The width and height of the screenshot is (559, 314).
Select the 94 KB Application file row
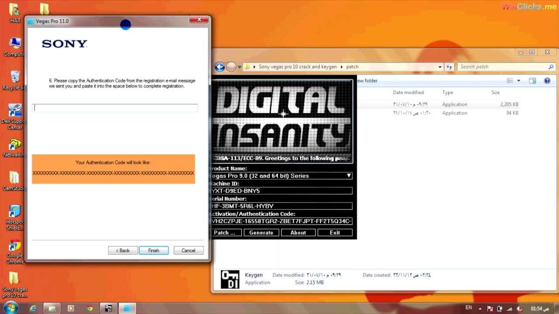tap(455, 113)
